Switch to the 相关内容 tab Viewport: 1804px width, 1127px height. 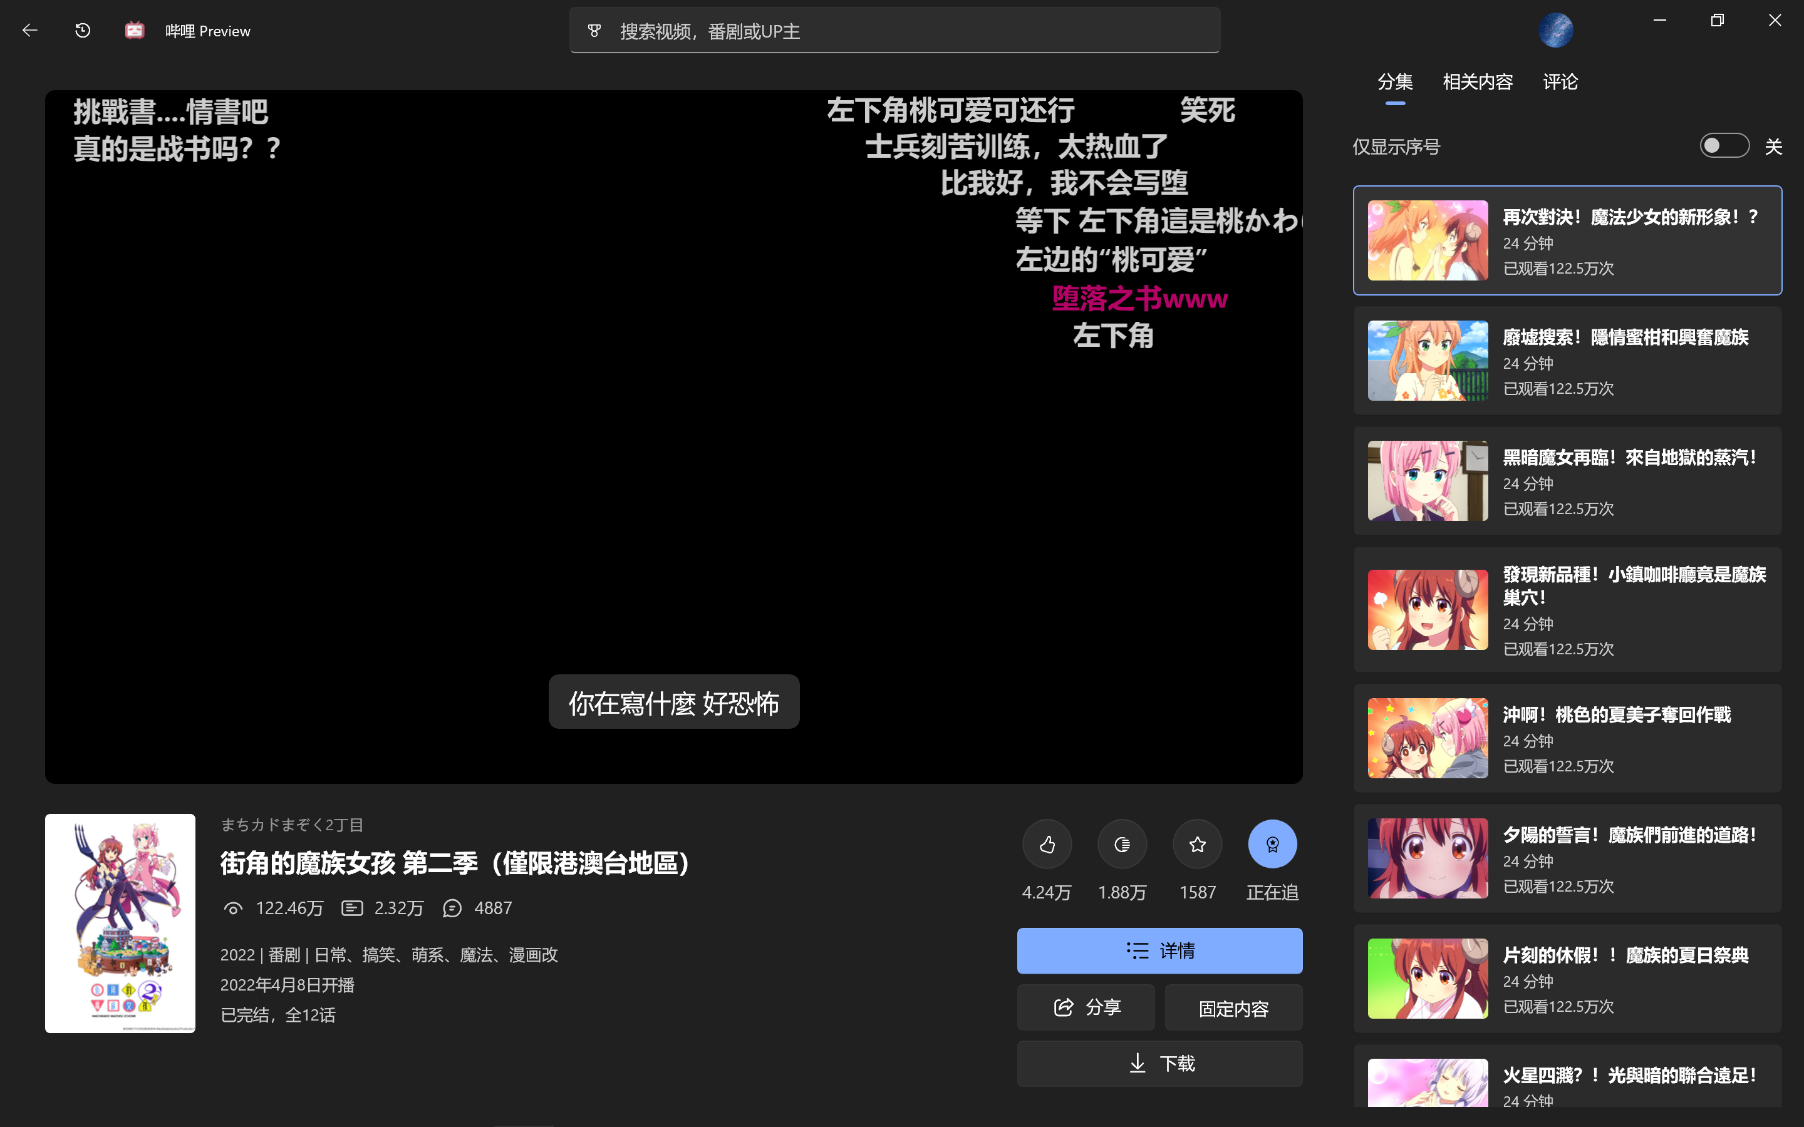pyautogui.click(x=1478, y=81)
